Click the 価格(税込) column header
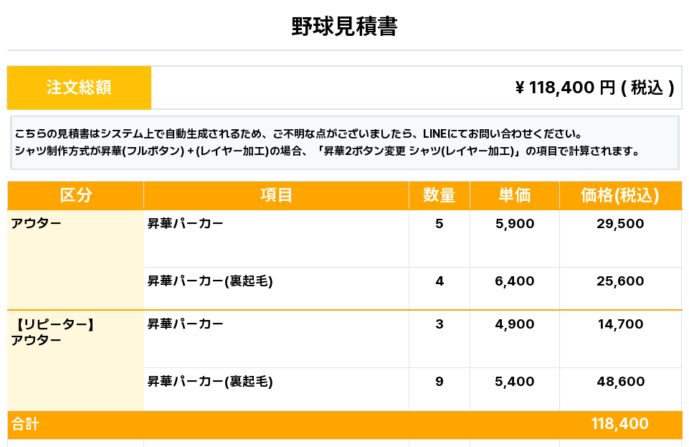 (619, 195)
